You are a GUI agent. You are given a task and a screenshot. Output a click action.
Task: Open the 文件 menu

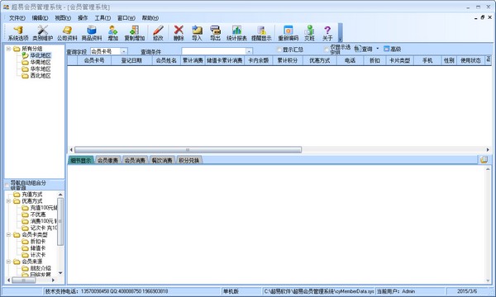(x=17, y=18)
